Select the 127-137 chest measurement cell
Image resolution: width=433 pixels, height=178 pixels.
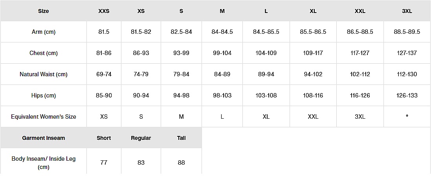(407, 53)
